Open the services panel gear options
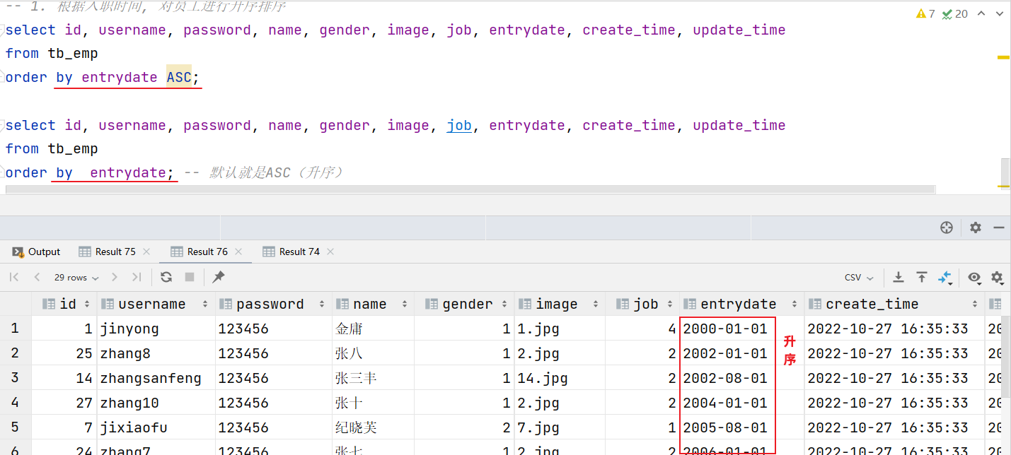This screenshot has height=455, width=1011. pyautogui.click(x=976, y=227)
